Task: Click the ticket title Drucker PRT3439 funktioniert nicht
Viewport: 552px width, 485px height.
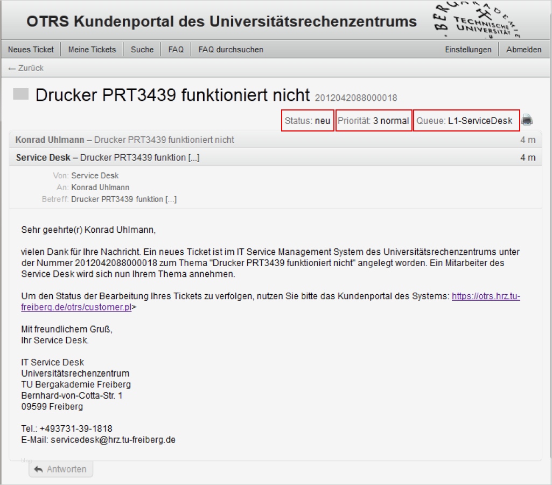Action: 173,95
